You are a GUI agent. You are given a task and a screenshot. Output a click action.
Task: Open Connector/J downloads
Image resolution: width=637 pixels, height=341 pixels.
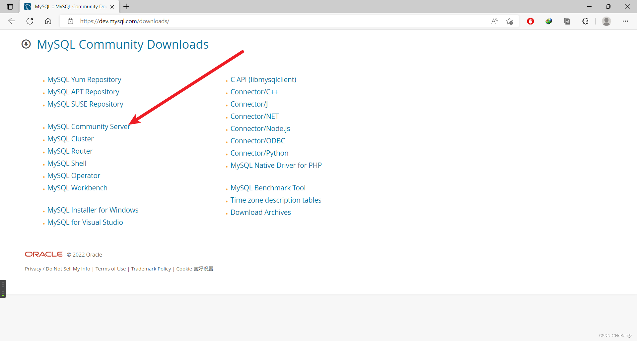(249, 104)
